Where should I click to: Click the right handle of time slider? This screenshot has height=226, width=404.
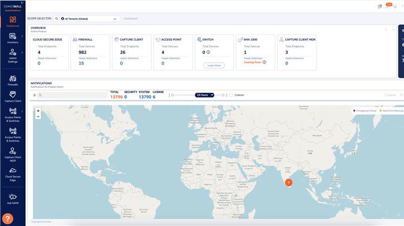pyautogui.click(x=223, y=95)
